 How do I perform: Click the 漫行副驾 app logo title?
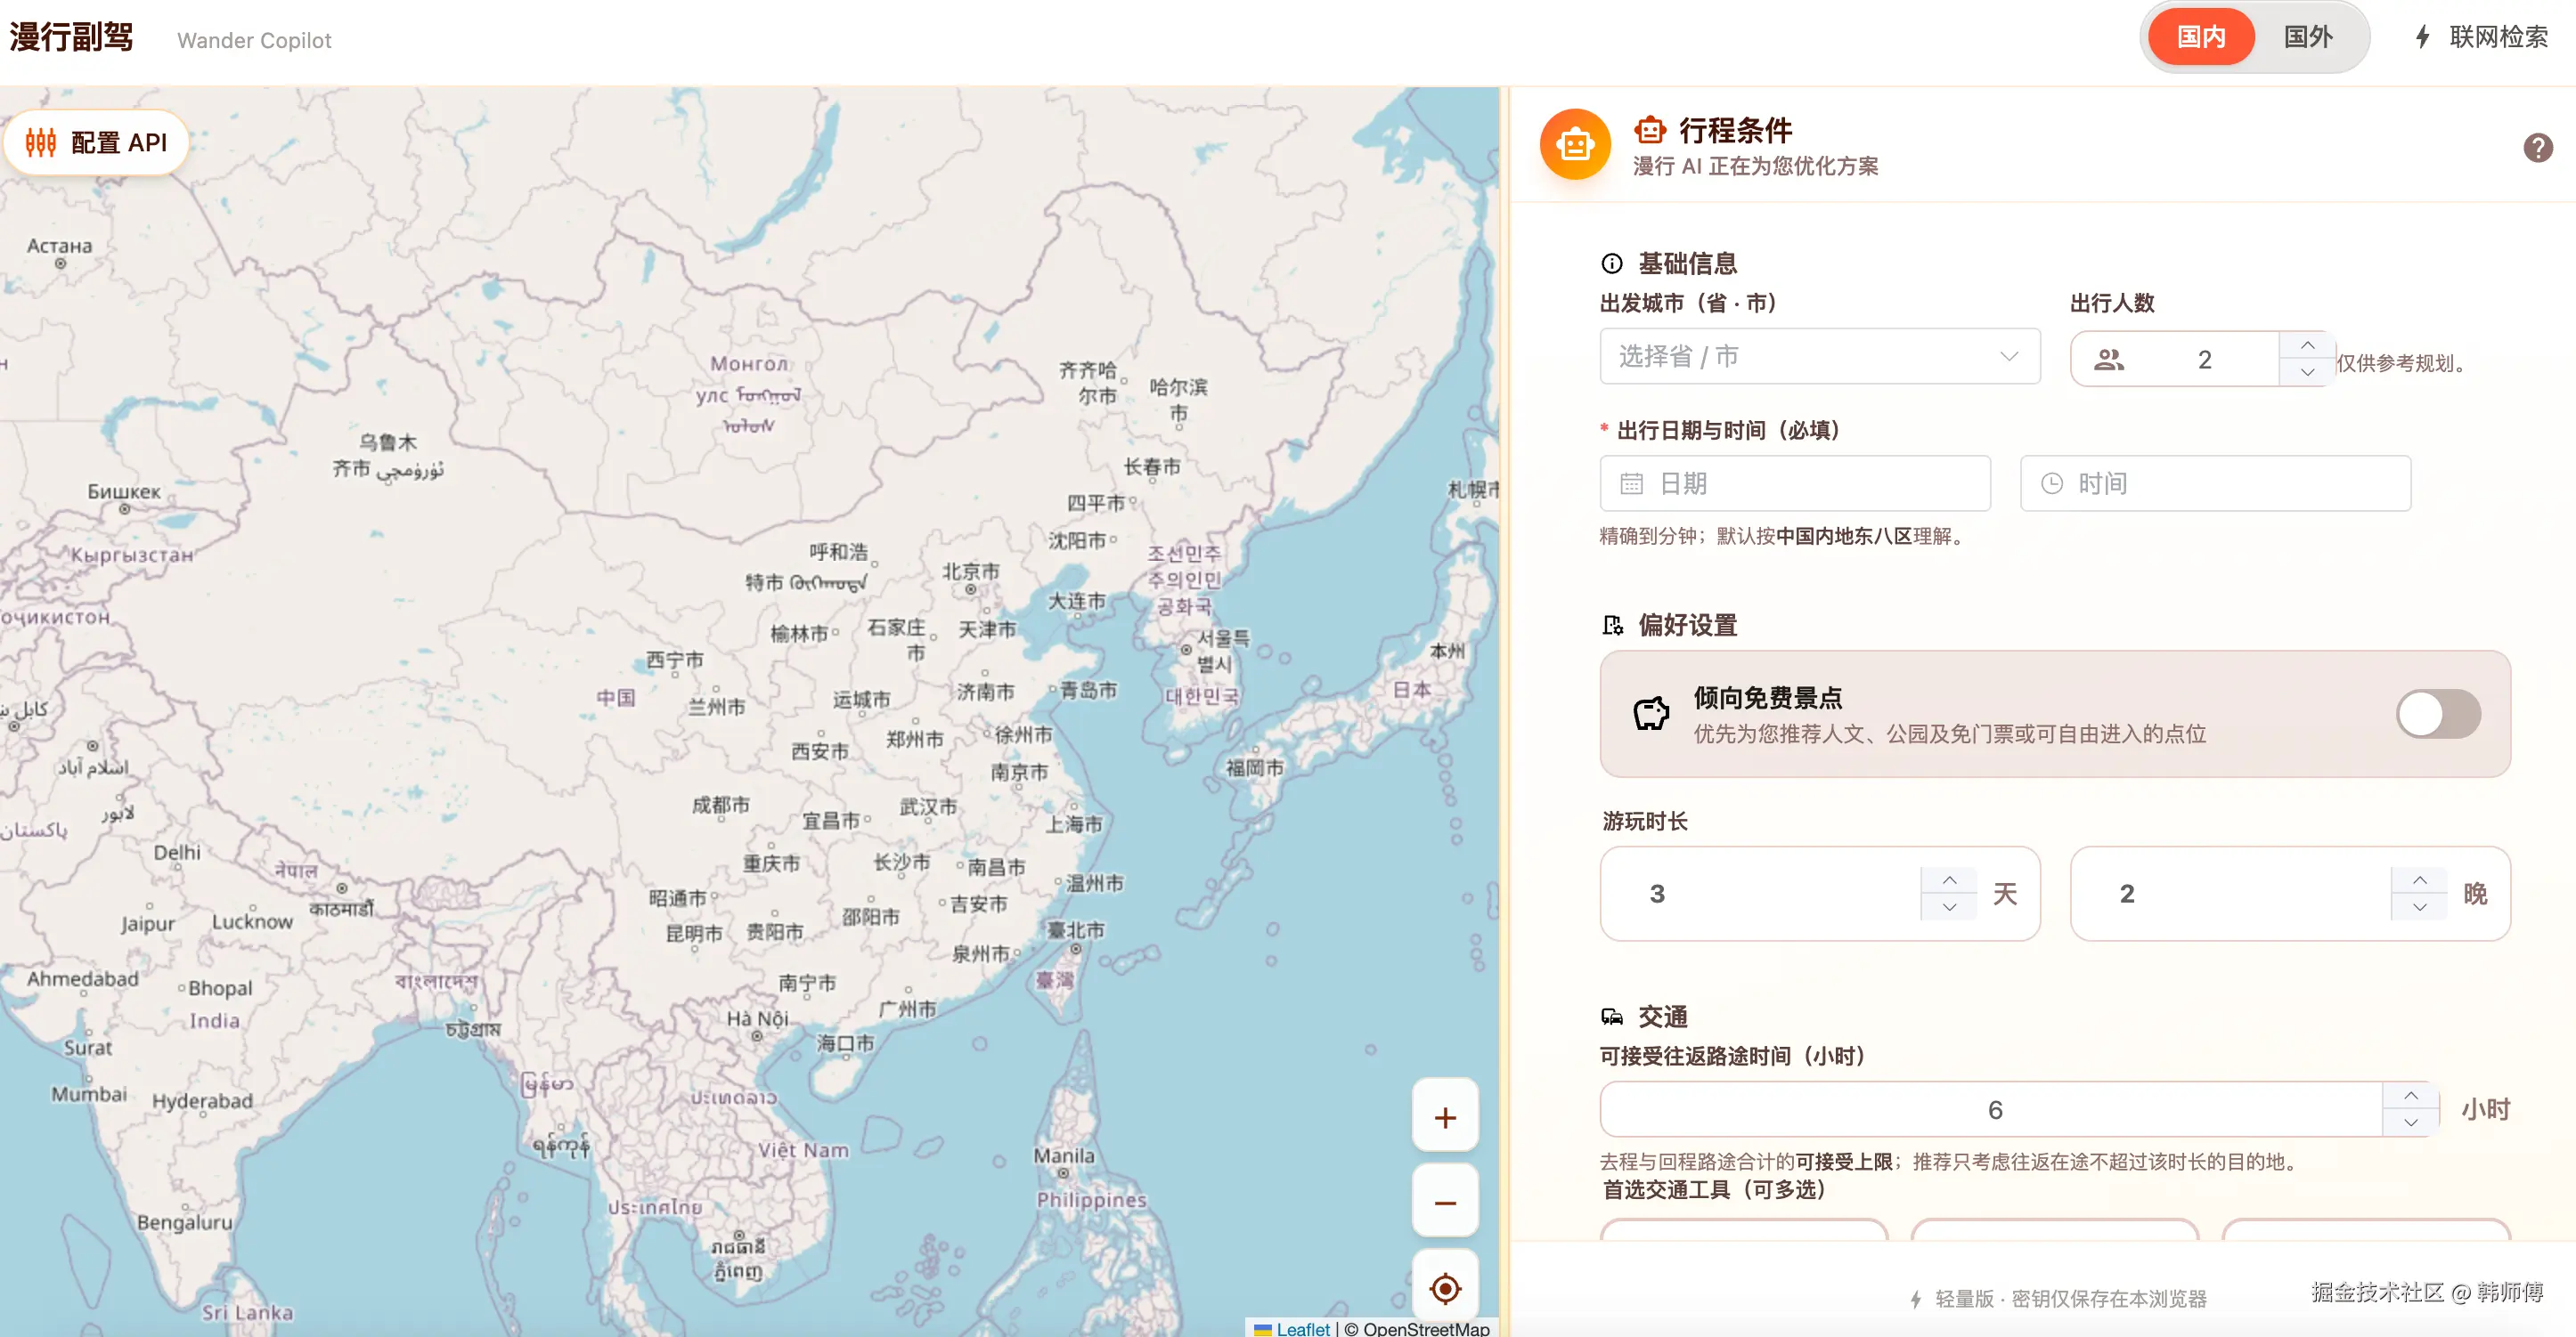pos(71,38)
